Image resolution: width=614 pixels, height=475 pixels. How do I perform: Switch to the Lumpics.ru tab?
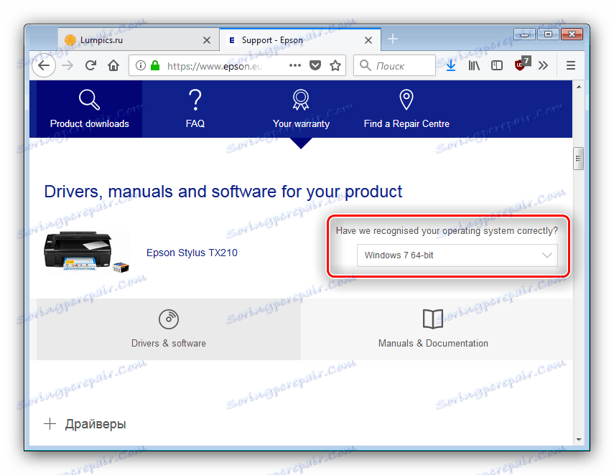tap(139, 40)
